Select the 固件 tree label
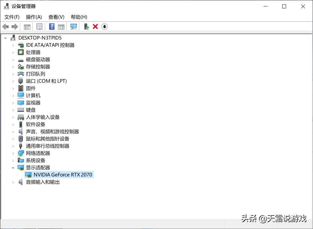Screen dimensions: 313x229 (31, 88)
